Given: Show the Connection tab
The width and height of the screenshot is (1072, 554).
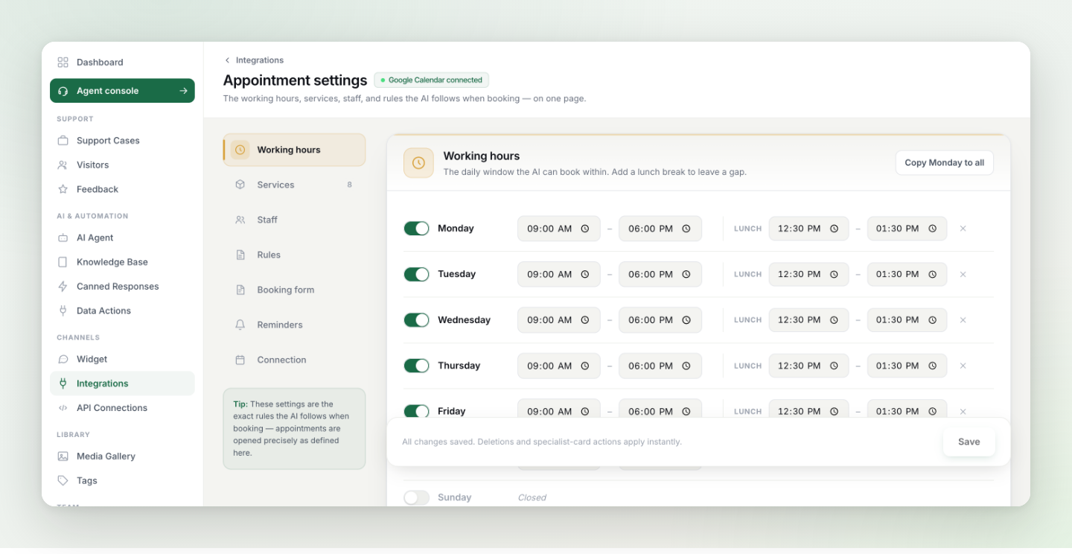Looking at the screenshot, I should point(294,360).
